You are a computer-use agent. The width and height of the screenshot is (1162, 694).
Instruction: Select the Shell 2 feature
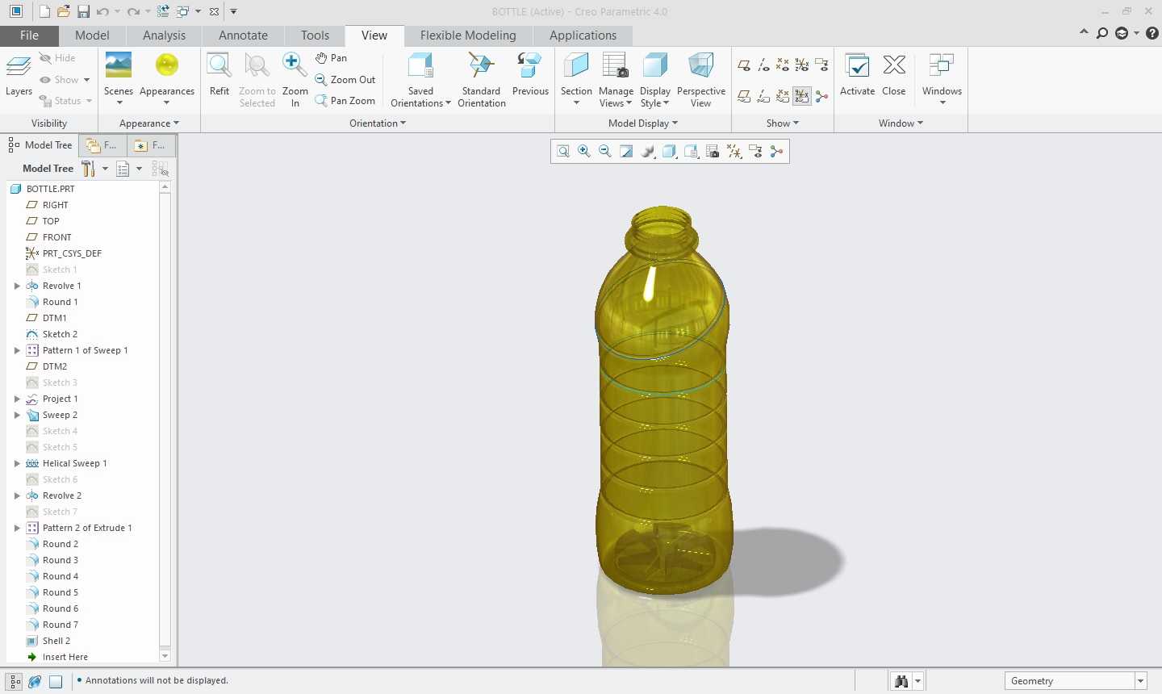56,641
